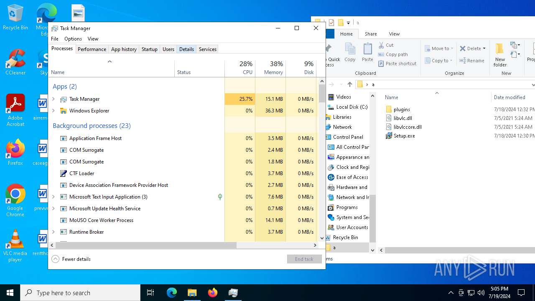Click Task View button on taskbar
Viewport: 535px width, 301px height.
pyautogui.click(x=150, y=293)
